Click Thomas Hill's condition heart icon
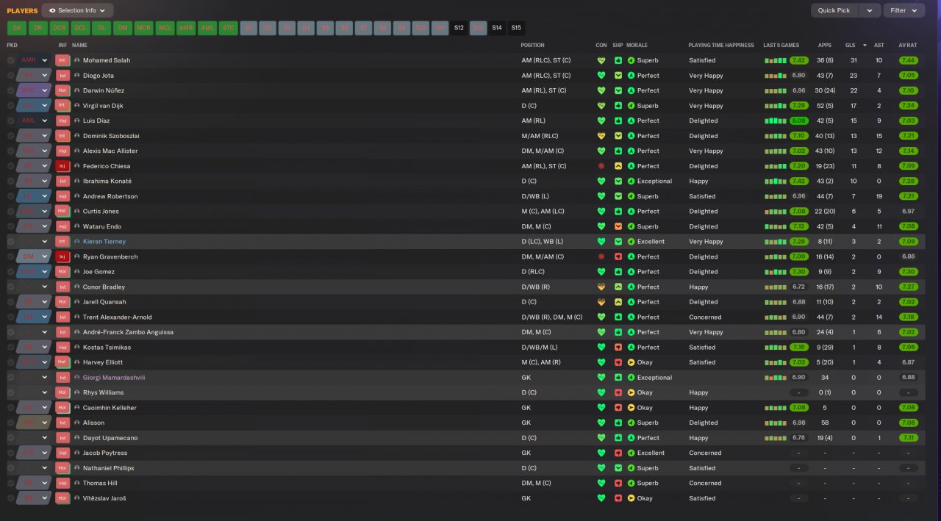Screen dimensions: 941x521 point(601,483)
